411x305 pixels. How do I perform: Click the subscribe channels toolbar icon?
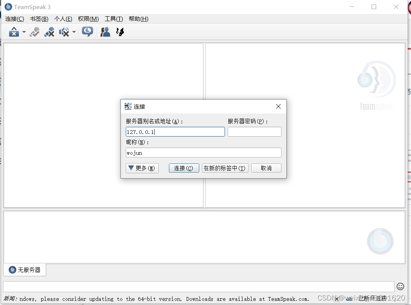coord(120,32)
